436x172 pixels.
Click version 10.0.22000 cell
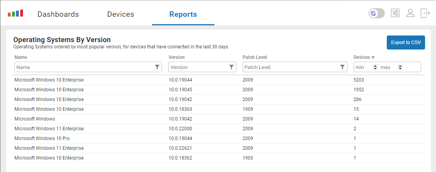[x=180, y=128]
